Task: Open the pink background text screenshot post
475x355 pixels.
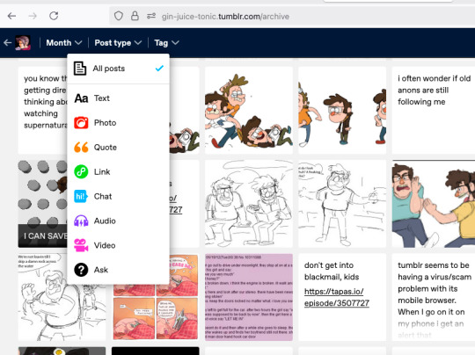Action: click(249, 297)
